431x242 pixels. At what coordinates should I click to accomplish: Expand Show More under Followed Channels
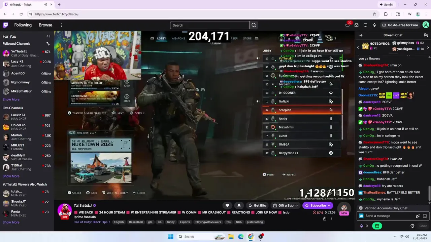pyautogui.click(x=11, y=99)
